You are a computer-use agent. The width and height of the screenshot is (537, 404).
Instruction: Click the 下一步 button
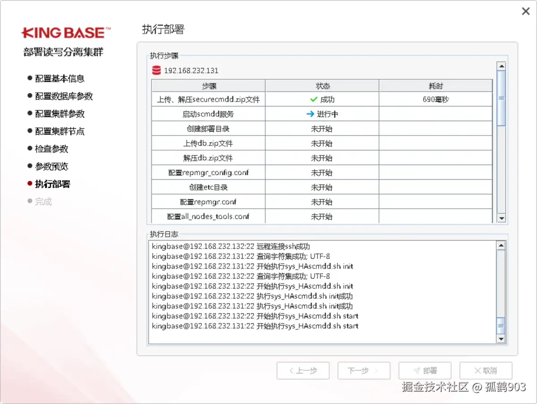pos(364,370)
